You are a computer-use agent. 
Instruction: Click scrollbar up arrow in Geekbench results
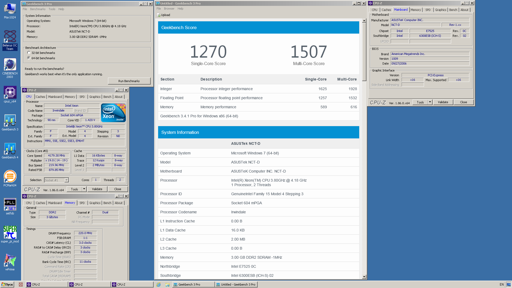[364, 21]
